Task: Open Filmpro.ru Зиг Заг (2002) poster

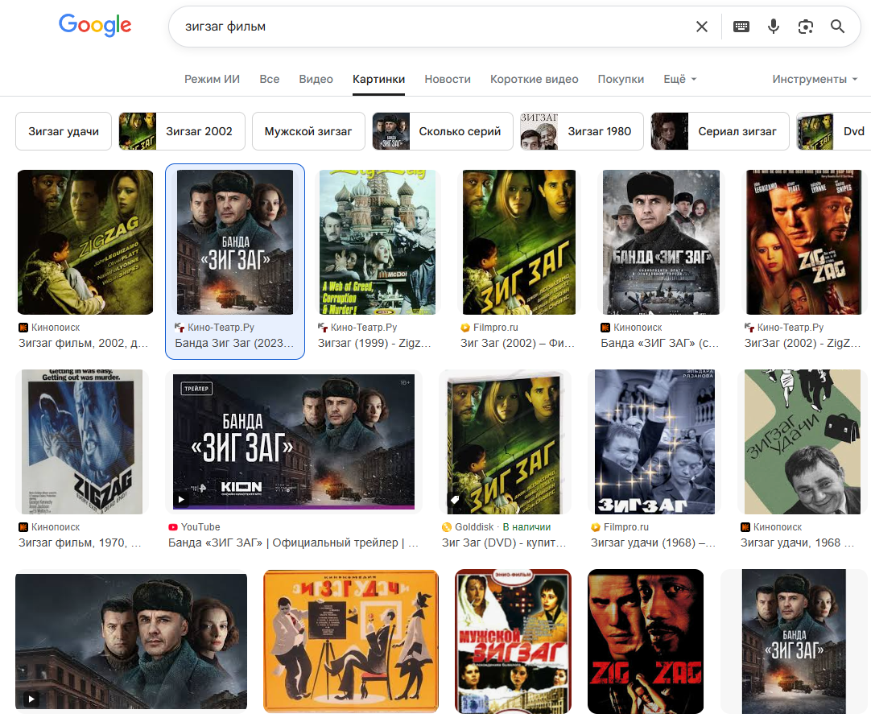Action: (x=519, y=242)
